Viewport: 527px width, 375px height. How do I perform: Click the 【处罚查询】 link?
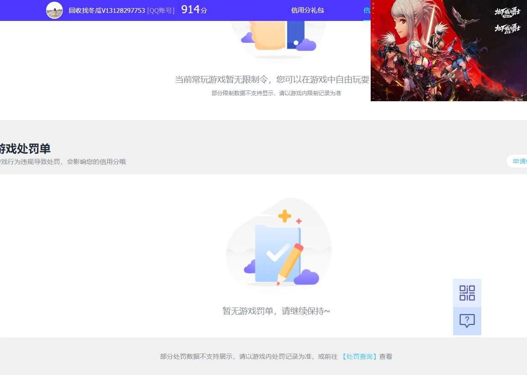click(x=359, y=356)
